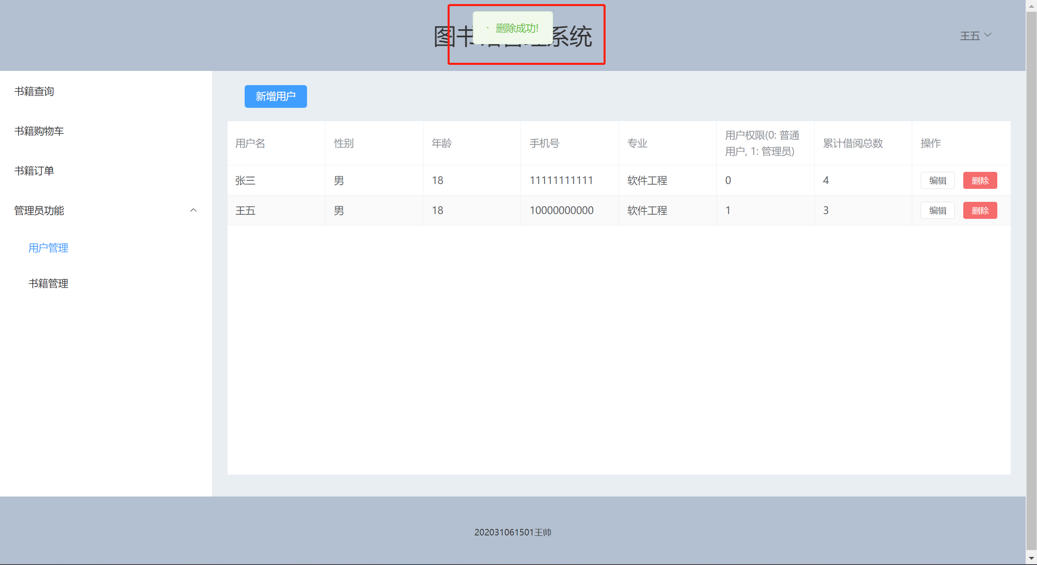Screen dimensions: 1037x565
Task: Click the 新增用户 button
Action: tap(275, 96)
